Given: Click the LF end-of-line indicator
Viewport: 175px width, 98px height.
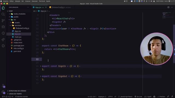Looking at the screenshot, I should (x=115, y=97).
